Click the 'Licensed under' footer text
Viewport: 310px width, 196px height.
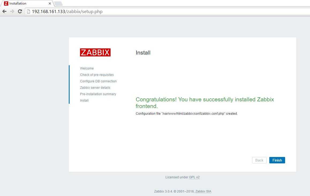click(177, 177)
